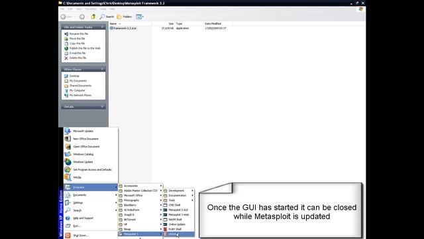
Task: Expand the BlackBerry program folder
Action: pos(140,205)
